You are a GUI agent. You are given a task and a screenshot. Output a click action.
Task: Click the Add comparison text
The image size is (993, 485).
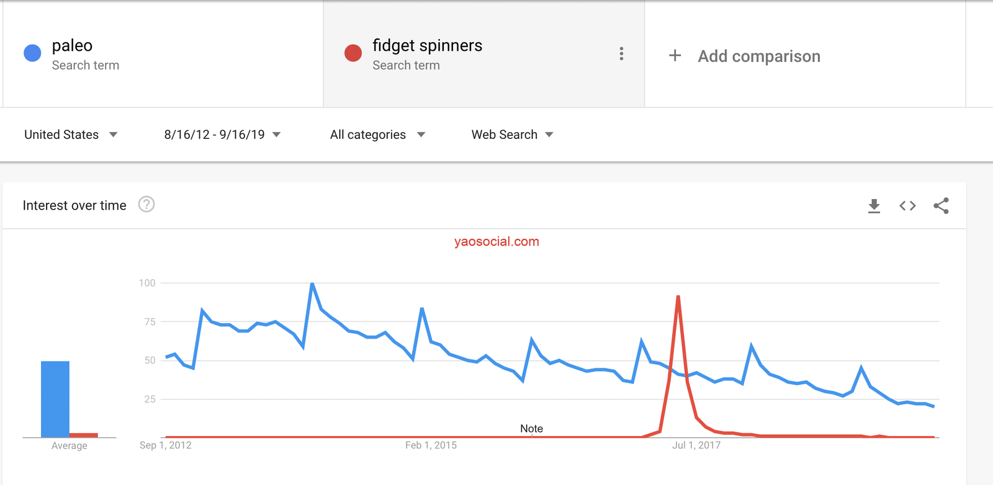tap(758, 56)
